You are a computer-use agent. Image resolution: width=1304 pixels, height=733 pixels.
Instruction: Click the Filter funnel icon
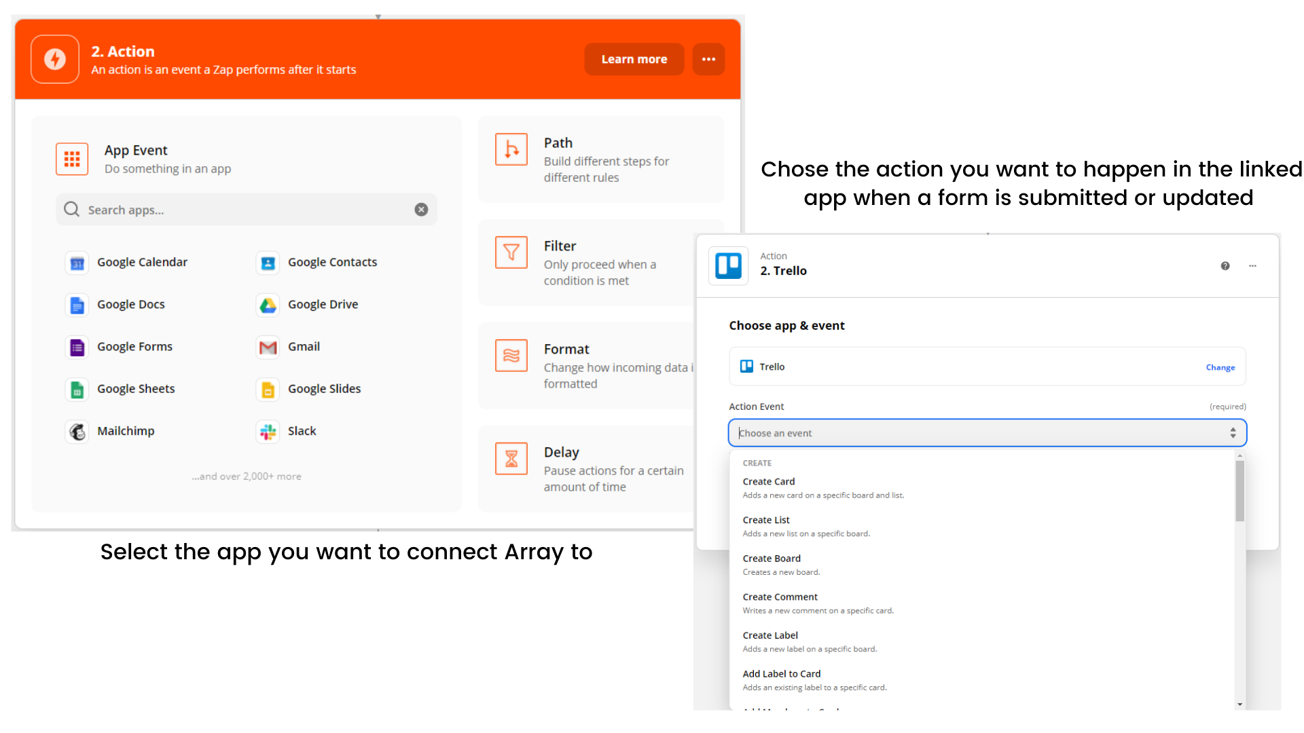(511, 252)
